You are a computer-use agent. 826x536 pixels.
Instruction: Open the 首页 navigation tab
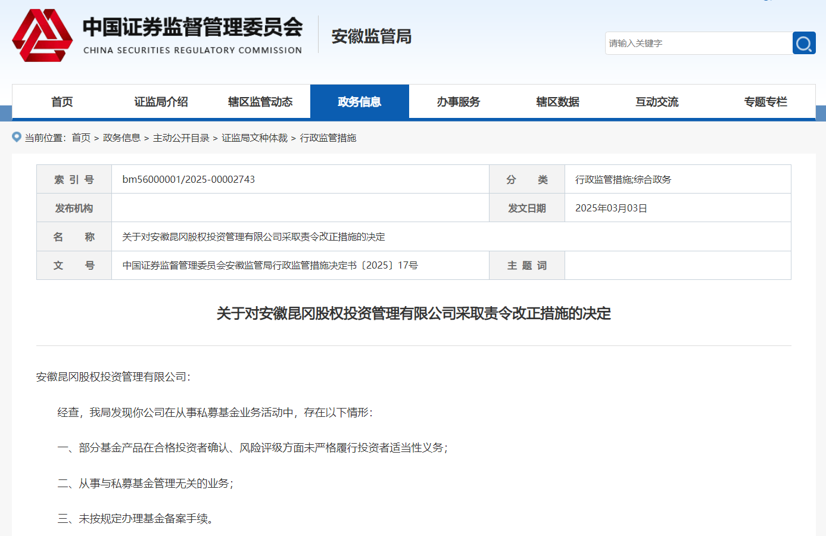click(x=62, y=102)
